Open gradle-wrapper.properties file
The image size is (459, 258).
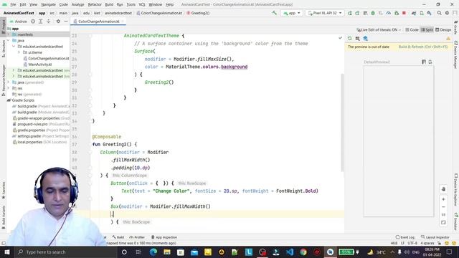39,118
